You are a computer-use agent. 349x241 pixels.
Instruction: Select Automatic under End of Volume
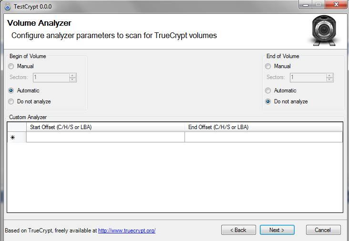(x=268, y=90)
